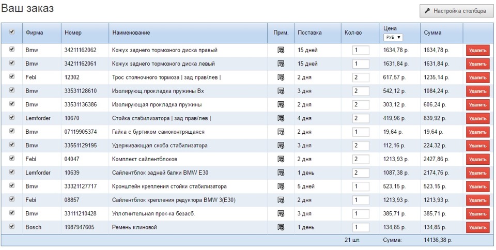The height and width of the screenshot is (250, 496).
Task: Focus quantity field for part 34211162062
Action: pos(361,50)
